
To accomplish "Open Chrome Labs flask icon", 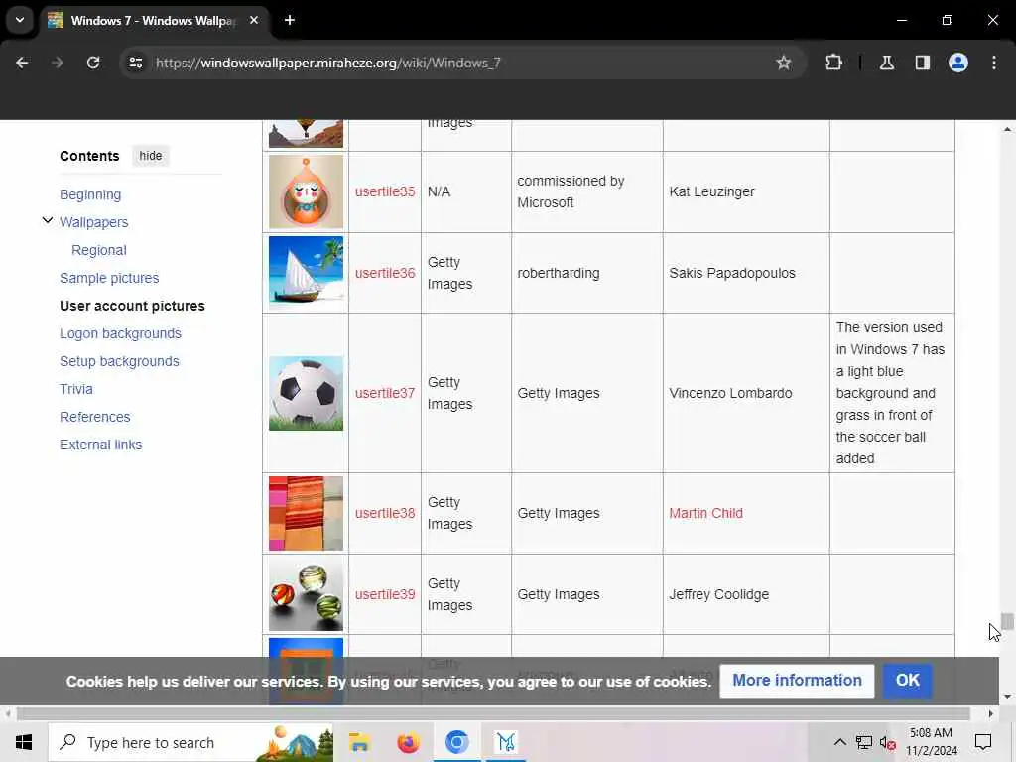I will point(886,63).
